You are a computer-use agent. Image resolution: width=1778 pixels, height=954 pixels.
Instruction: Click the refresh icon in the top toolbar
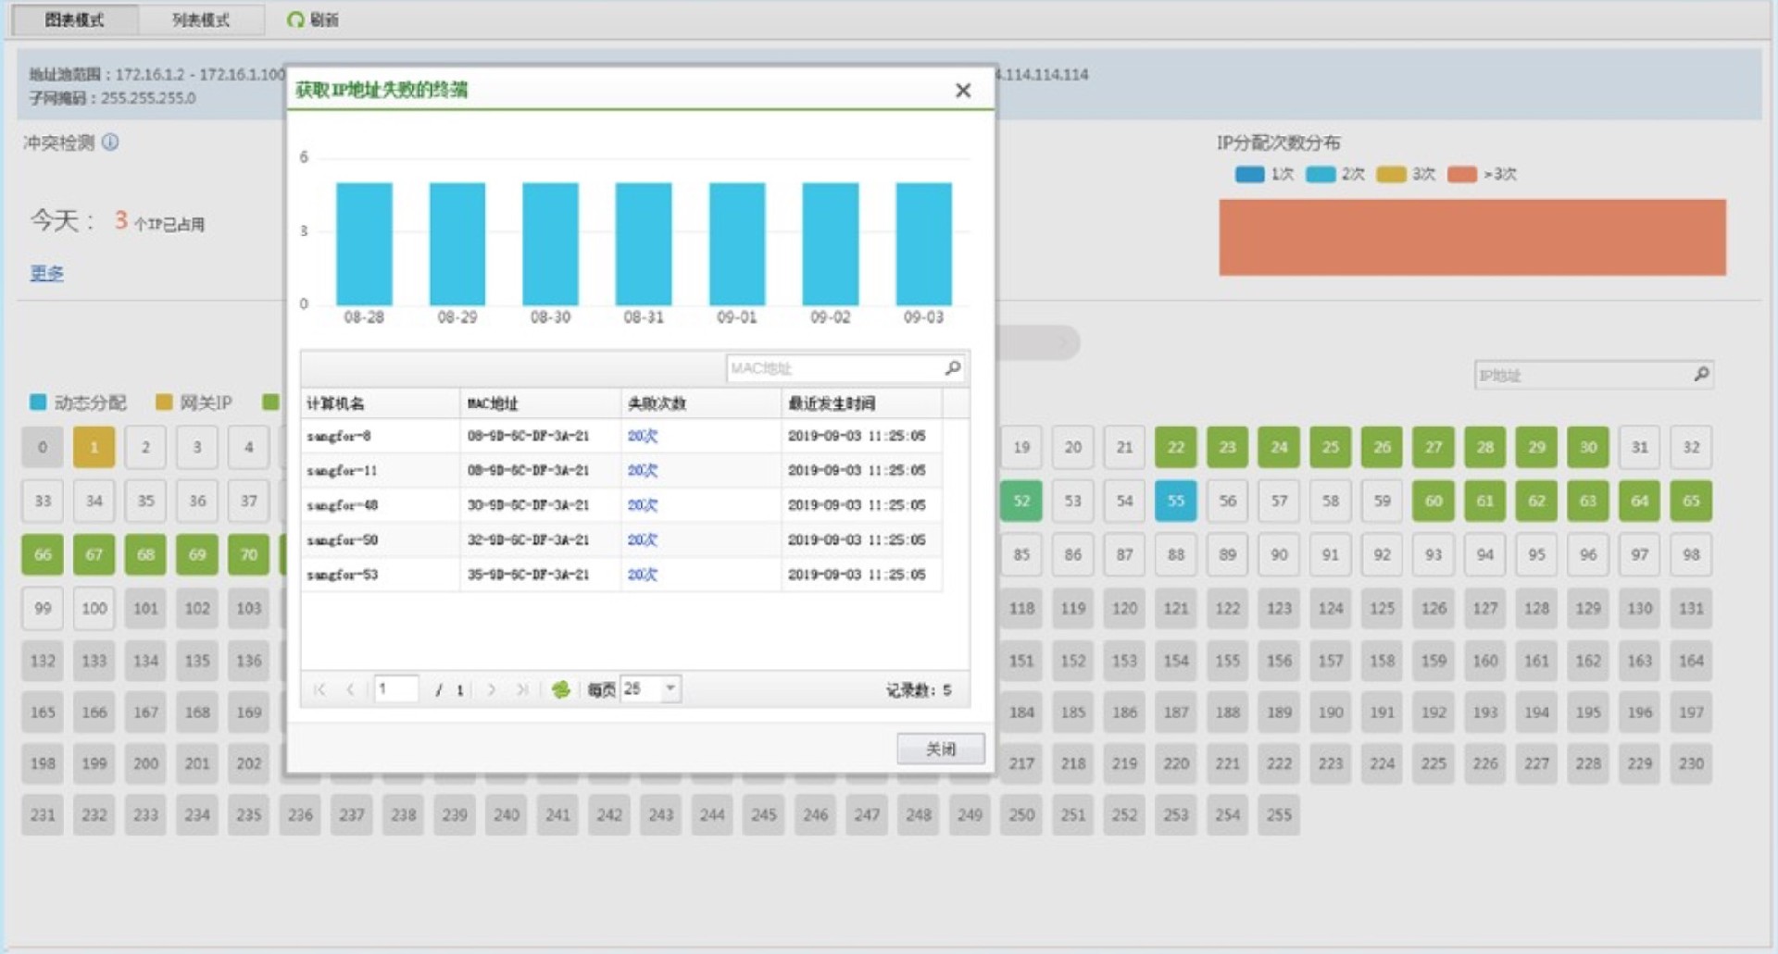[x=295, y=19]
